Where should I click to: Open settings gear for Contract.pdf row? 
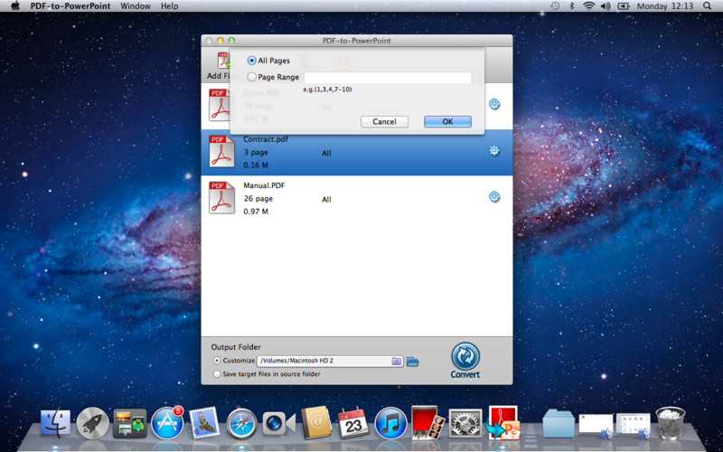494,150
